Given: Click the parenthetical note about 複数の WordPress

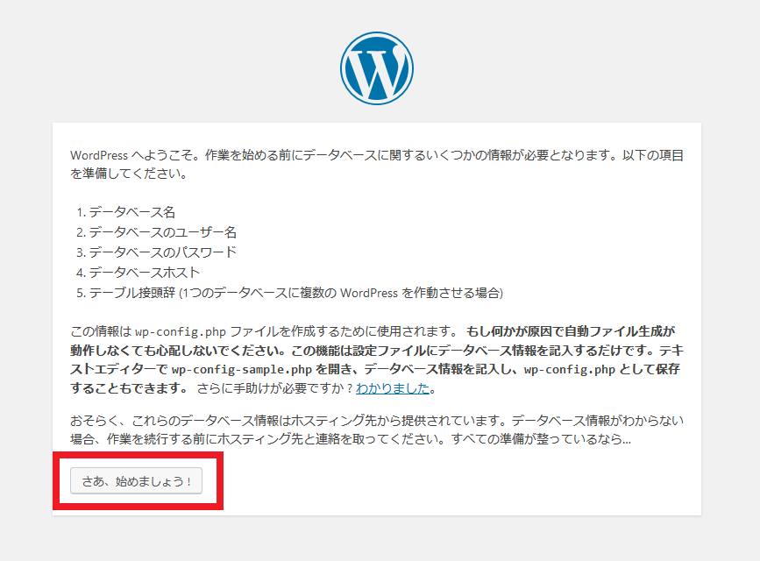Looking at the screenshot, I should tap(342, 293).
